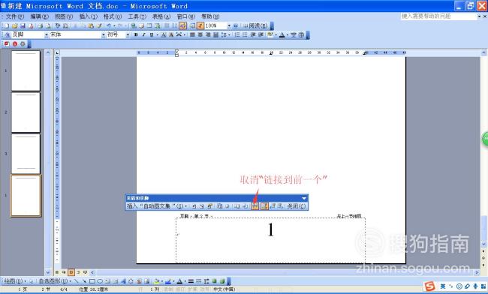Viewport: 488px width, 294px height.
Task: Toggle the "Link to Previous" button in Header/Footer toolbar
Action: click(x=255, y=206)
